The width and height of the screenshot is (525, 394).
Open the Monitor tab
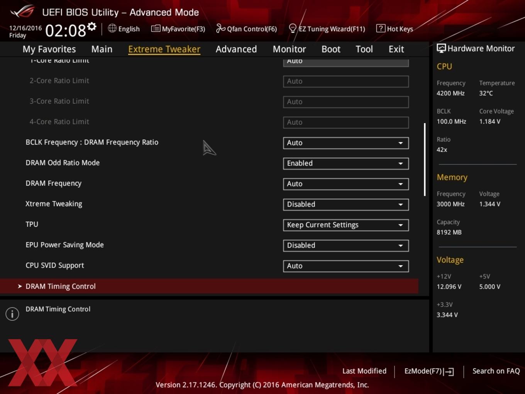coord(290,49)
